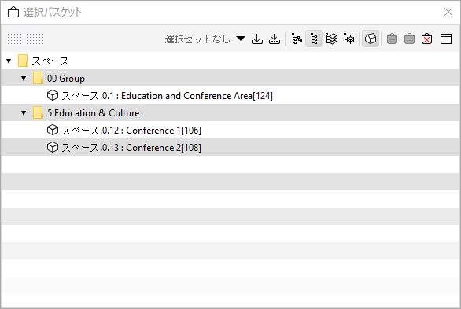Select Education and Conference Area[124] space
Viewport: 461px width, 309px height.
tap(230, 96)
